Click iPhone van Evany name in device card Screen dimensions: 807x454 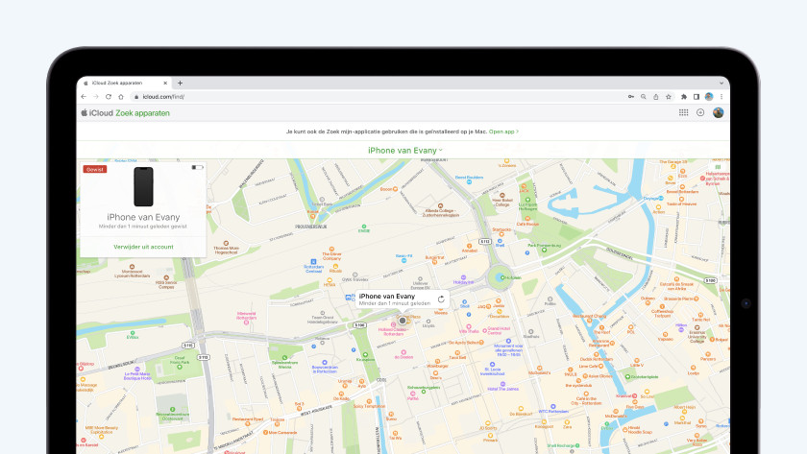click(143, 218)
